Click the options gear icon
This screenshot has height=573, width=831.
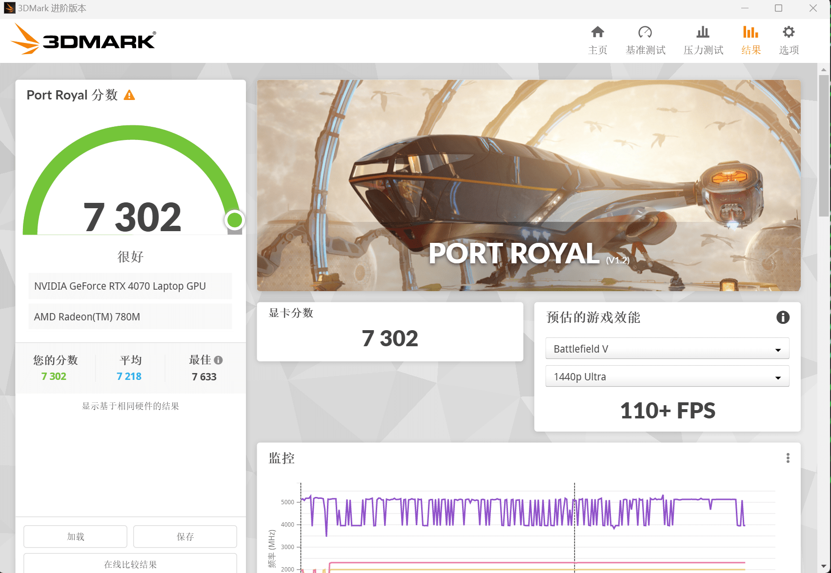click(789, 32)
